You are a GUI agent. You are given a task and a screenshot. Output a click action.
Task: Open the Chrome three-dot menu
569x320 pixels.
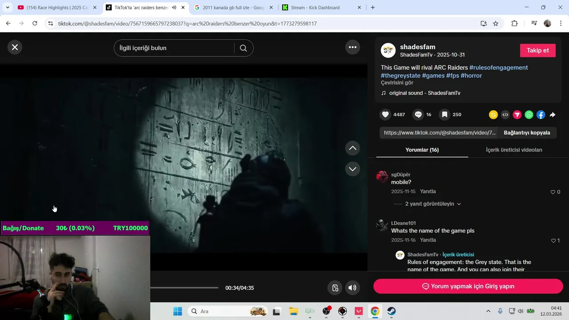(x=561, y=24)
